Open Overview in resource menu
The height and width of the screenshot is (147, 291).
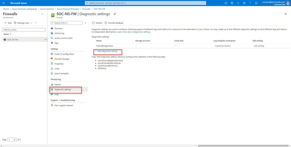(59, 28)
